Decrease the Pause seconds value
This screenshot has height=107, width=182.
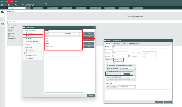point(125,74)
